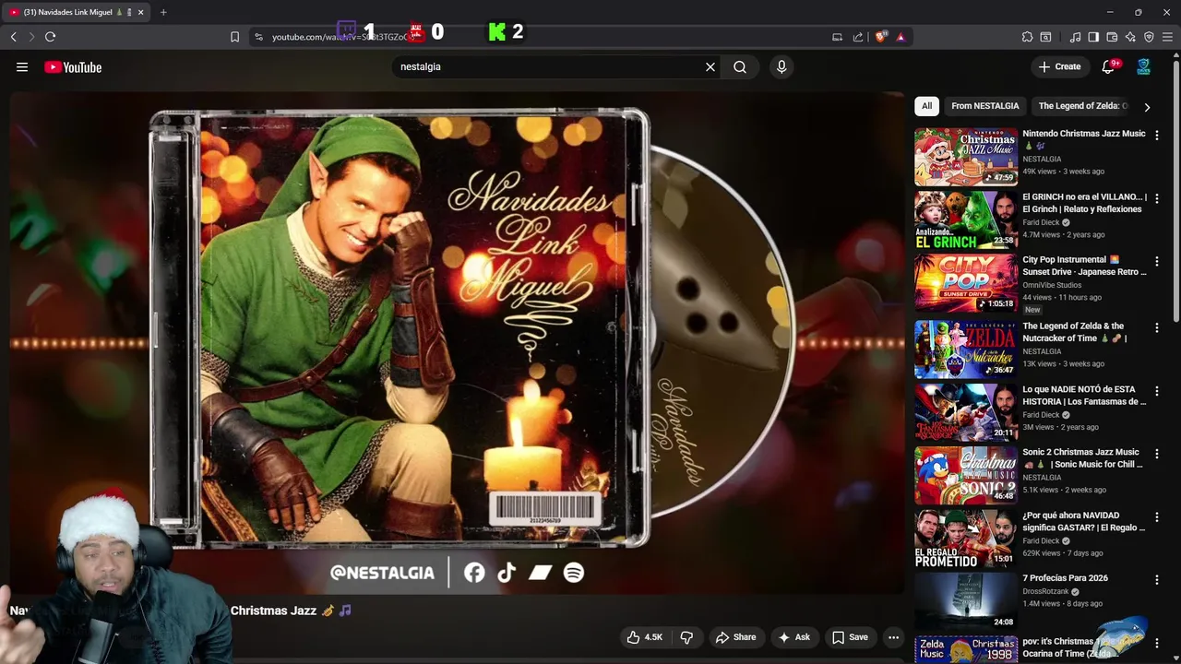Open options for Sonic 2 Christmas Jazz

1157,454
